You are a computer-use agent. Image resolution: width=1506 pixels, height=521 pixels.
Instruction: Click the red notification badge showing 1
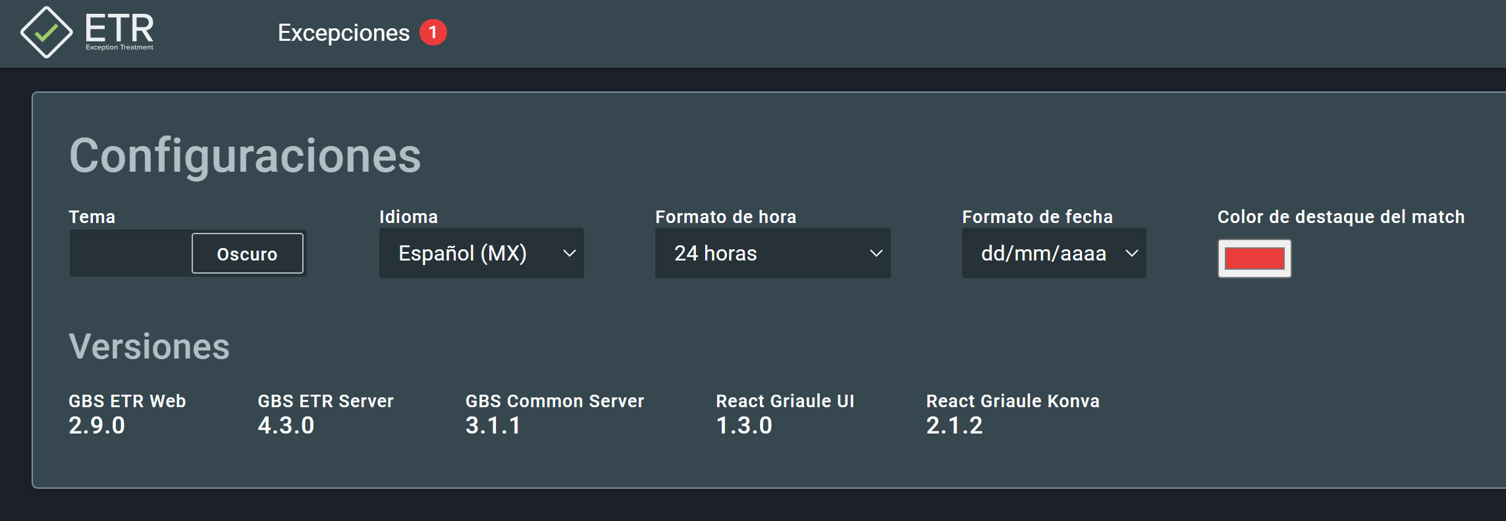point(433,32)
